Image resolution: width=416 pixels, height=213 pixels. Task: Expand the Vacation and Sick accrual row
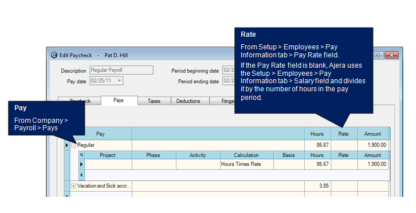[73, 186]
